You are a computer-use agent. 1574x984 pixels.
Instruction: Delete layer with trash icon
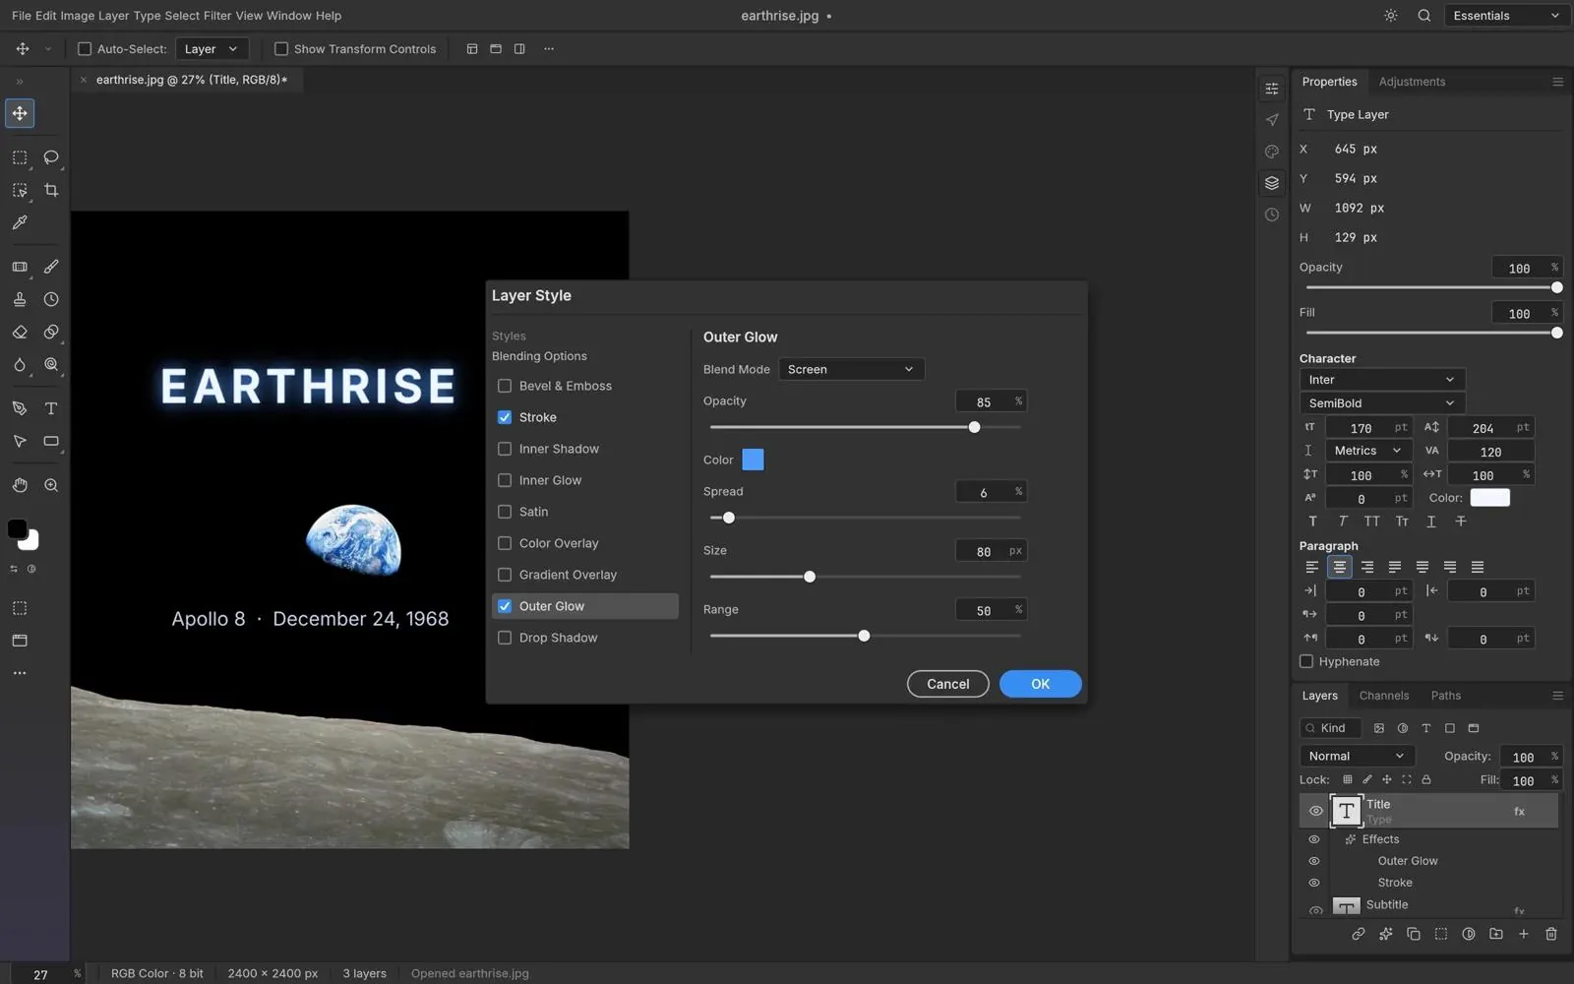[1551, 934]
